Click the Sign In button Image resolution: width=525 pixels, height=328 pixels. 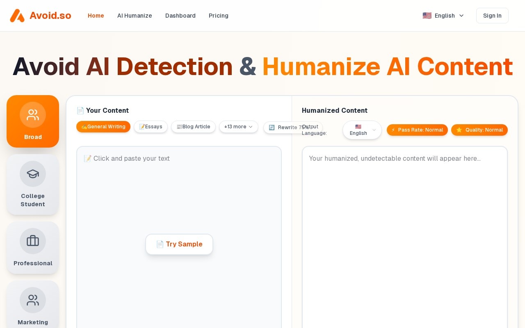click(x=492, y=16)
